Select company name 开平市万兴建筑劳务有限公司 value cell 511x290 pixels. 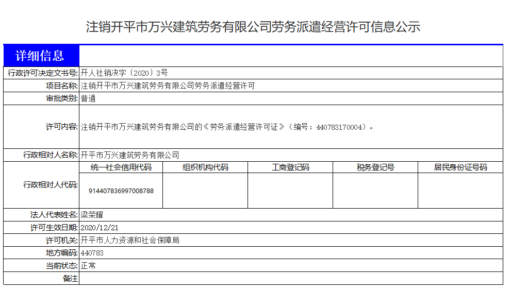[x=130, y=155]
